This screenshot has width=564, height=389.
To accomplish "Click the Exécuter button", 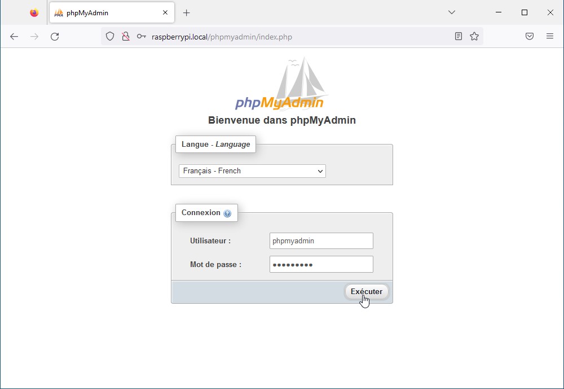I will point(367,291).
